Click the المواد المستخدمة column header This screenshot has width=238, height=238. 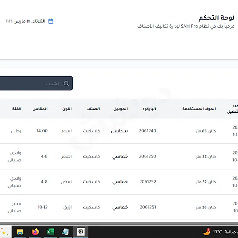[x=199, y=109]
